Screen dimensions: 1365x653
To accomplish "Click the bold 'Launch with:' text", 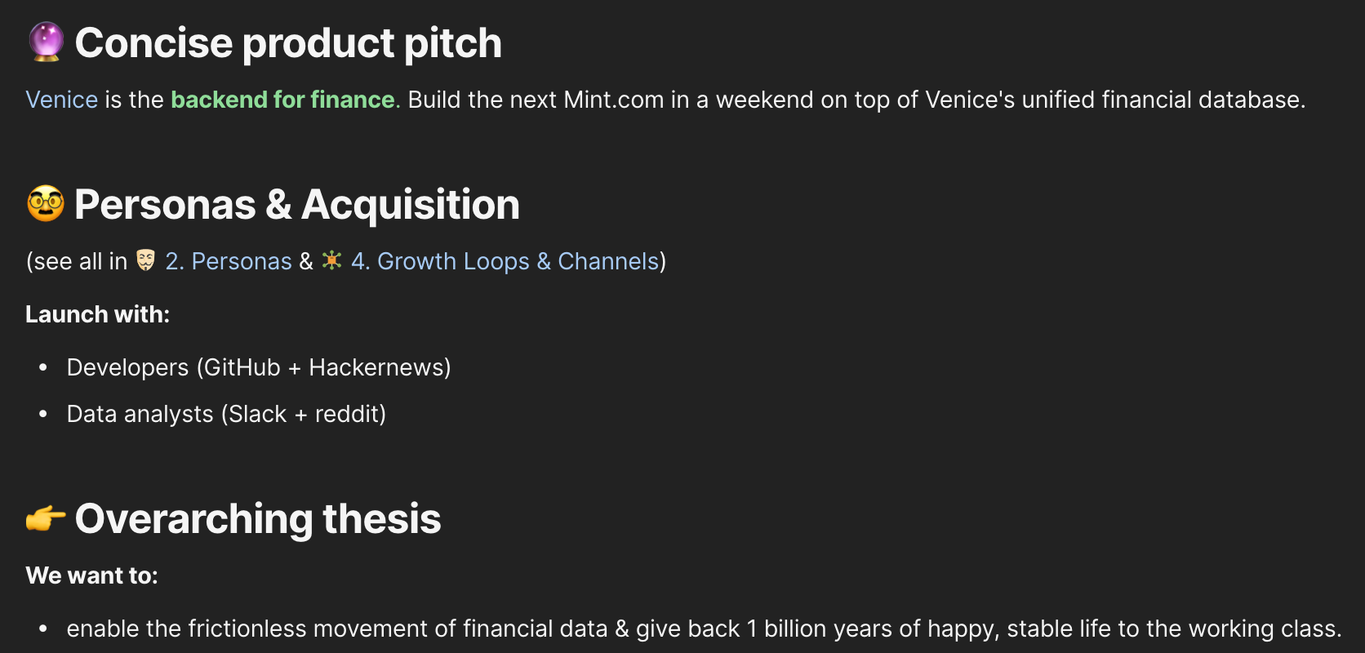I will 97,314.
